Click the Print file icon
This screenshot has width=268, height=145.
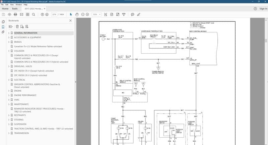point(15,14)
